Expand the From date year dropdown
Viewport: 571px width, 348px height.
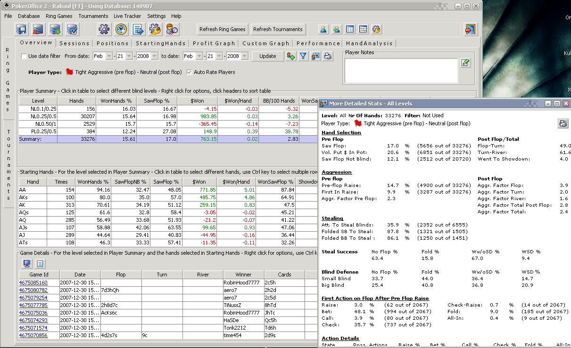point(154,56)
